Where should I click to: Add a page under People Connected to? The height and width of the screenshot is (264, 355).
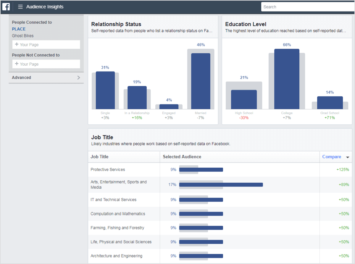coord(46,45)
